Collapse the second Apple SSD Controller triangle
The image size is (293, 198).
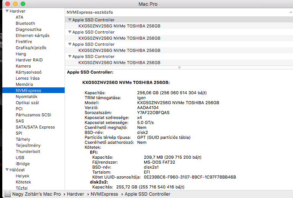70,32
